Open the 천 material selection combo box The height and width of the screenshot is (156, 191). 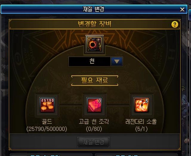[96, 62]
